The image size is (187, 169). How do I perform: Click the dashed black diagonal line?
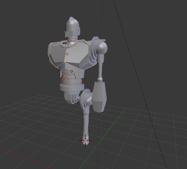coord(139,84)
